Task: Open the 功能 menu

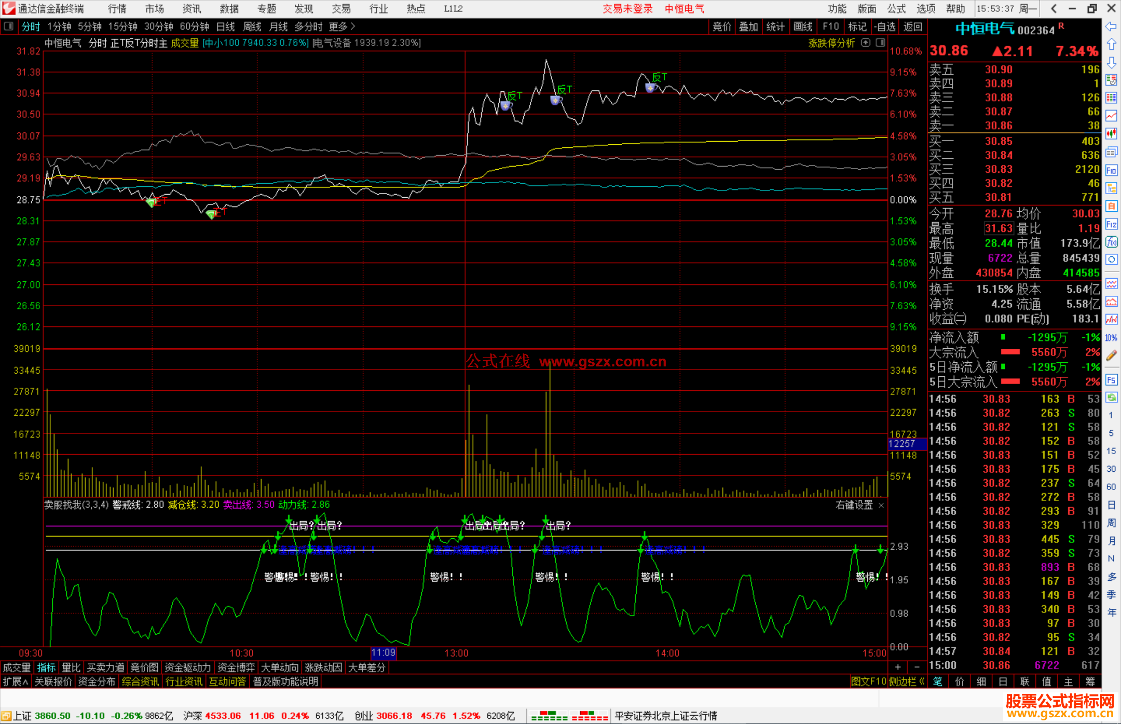Action: 837,8
